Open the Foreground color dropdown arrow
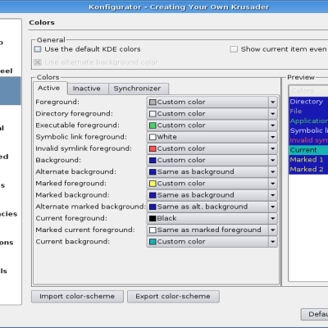328x328 pixels. coord(272,102)
